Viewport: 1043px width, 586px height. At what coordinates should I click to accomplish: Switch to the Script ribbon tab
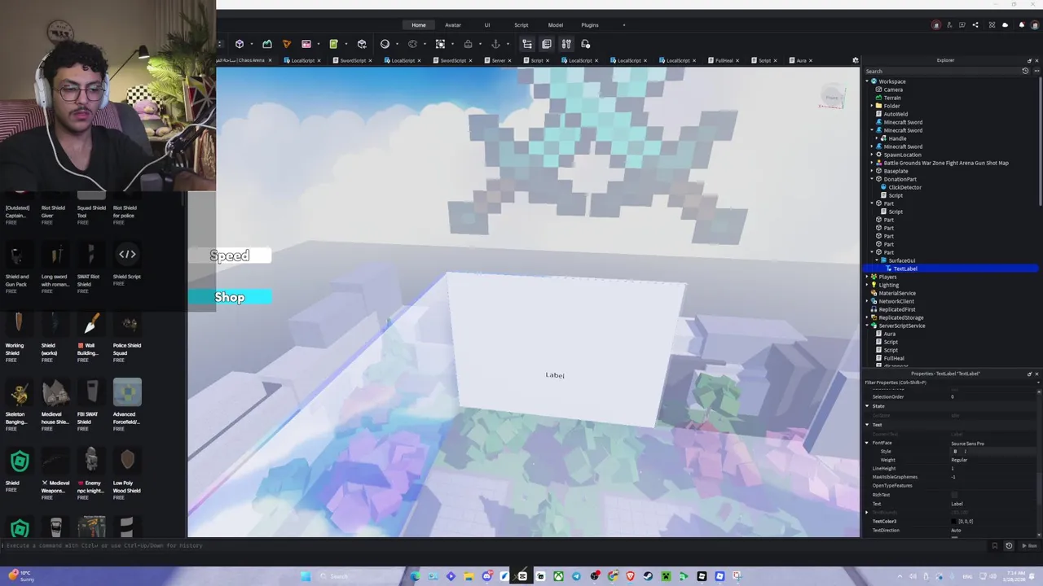click(521, 25)
